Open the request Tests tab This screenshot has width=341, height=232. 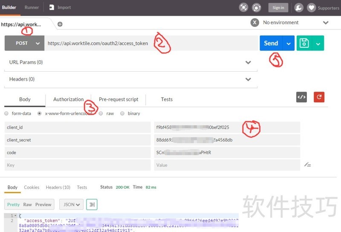pyautogui.click(x=167, y=99)
